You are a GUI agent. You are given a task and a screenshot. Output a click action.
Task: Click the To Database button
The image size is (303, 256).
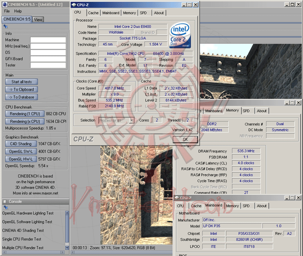click(x=22, y=97)
